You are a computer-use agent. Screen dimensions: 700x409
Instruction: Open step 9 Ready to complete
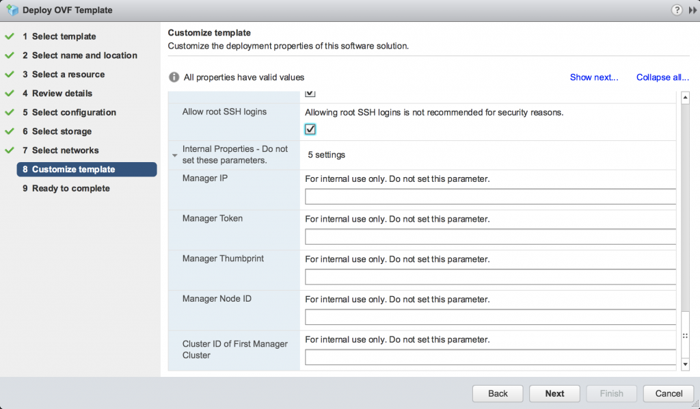click(x=66, y=188)
